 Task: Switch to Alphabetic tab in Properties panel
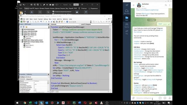tap(22, 79)
